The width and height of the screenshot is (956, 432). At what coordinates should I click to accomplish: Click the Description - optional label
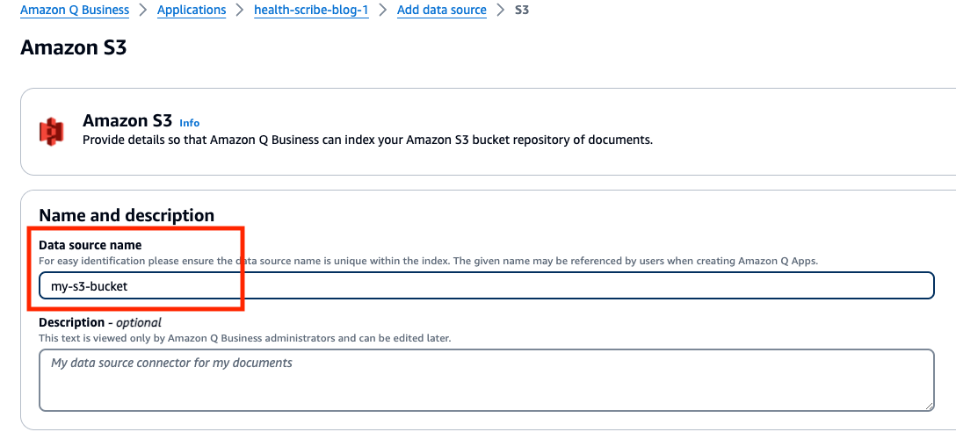coord(100,322)
